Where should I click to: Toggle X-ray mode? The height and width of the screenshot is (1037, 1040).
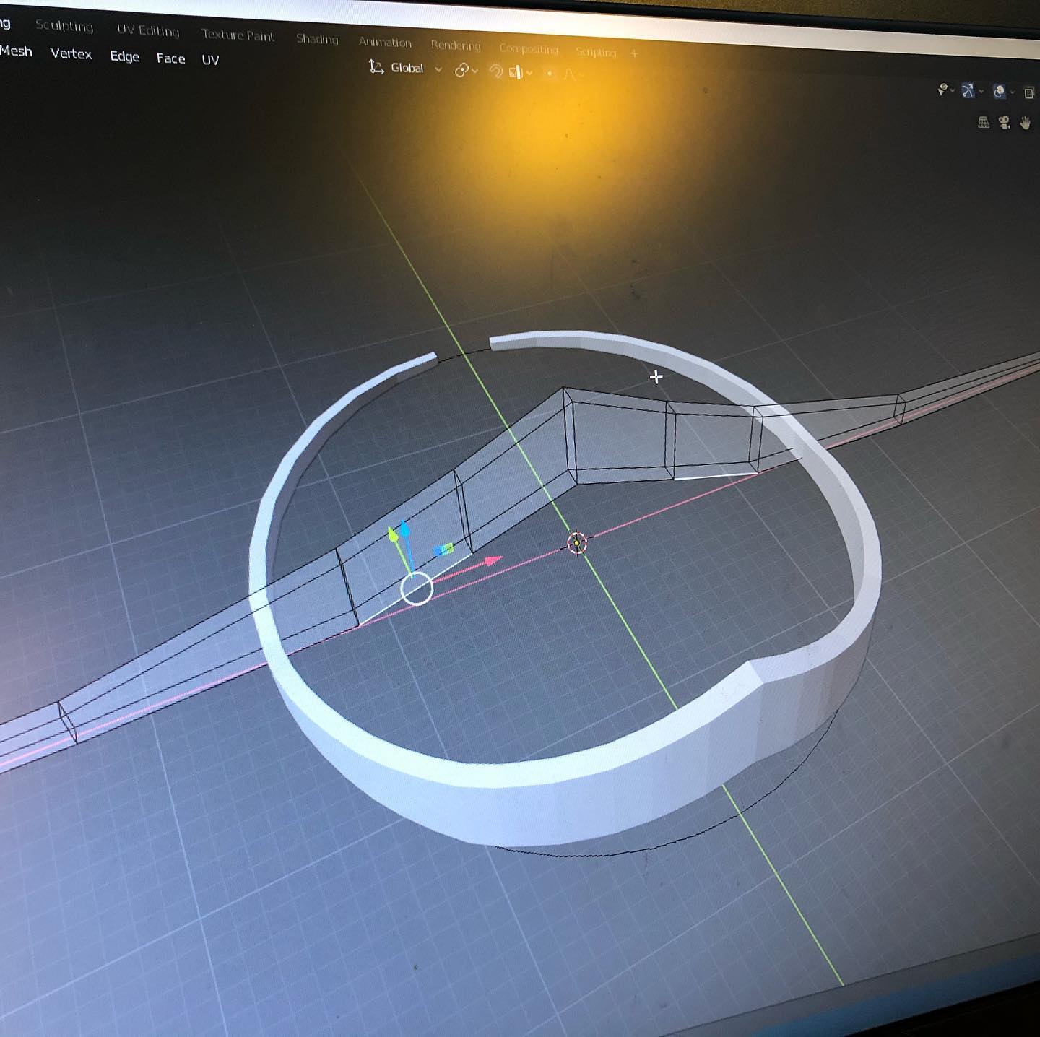pos(1030,93)
